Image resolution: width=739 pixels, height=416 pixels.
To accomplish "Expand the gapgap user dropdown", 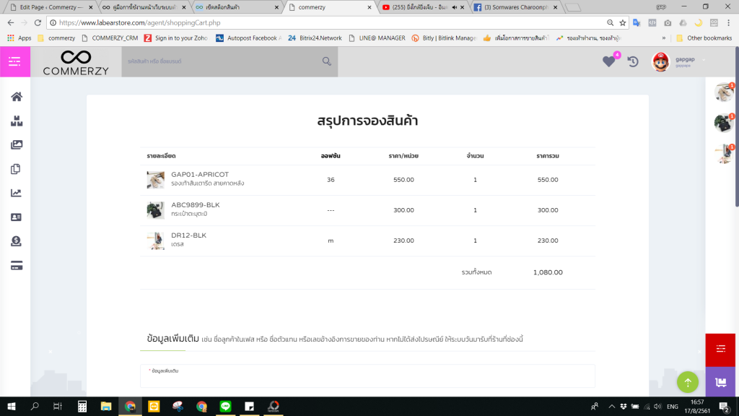I will 704,60.
